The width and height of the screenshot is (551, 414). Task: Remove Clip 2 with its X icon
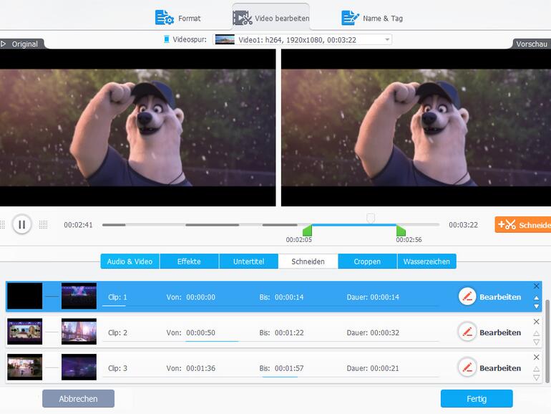click(536, 322)
